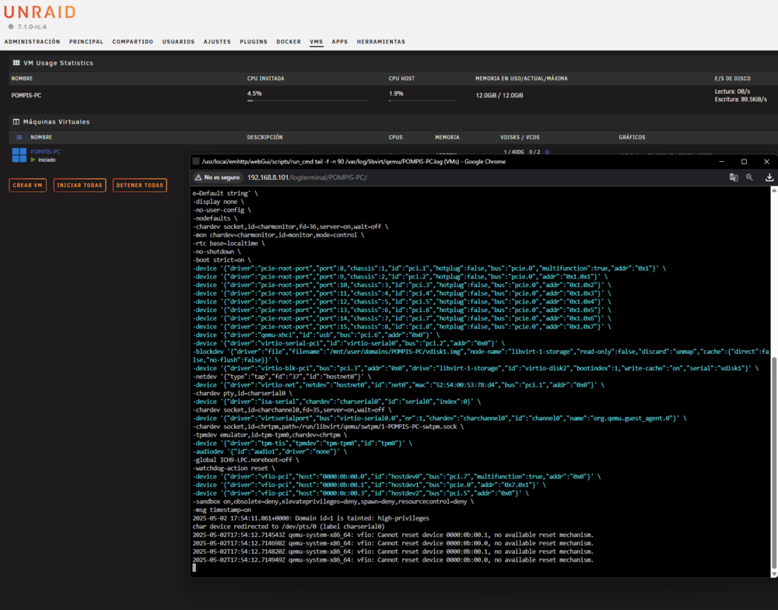Open the DOCKER tab
Screen dimensions: 778x610
coord(289,42)
